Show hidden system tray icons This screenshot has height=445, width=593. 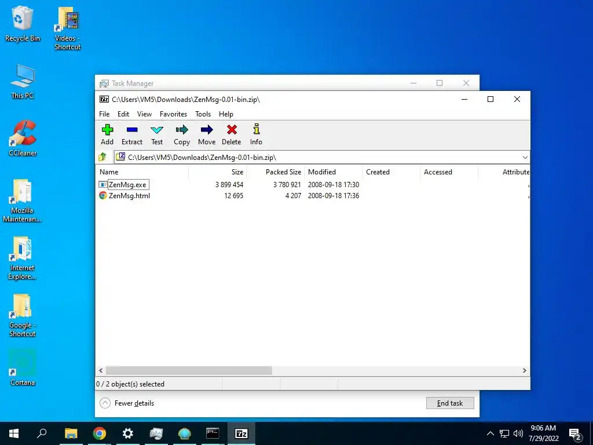coord(490,433)
